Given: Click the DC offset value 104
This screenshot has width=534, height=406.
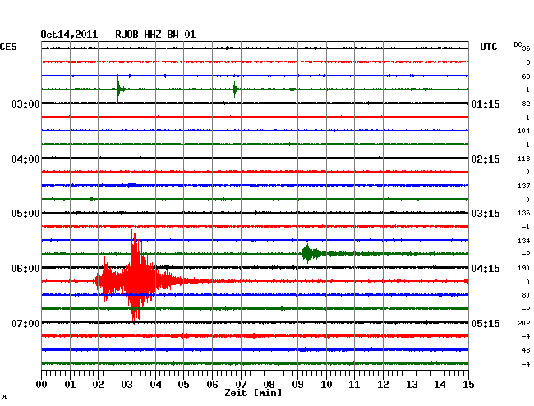Looking at the screenshot, I should 524,131.
